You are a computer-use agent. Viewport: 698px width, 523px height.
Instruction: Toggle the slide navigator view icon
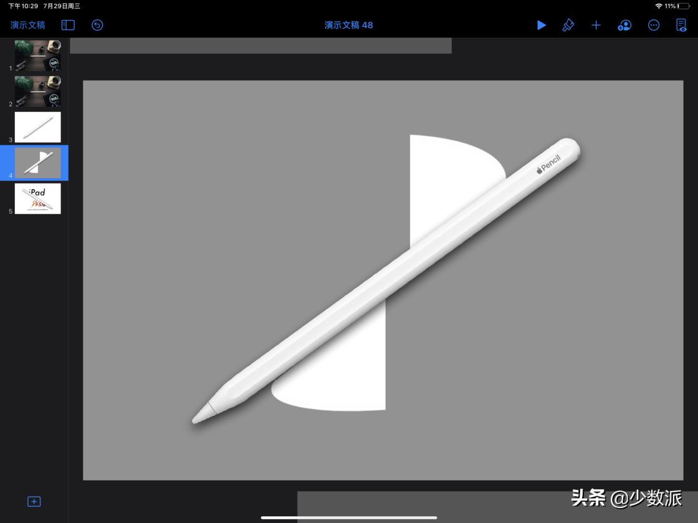67,25
